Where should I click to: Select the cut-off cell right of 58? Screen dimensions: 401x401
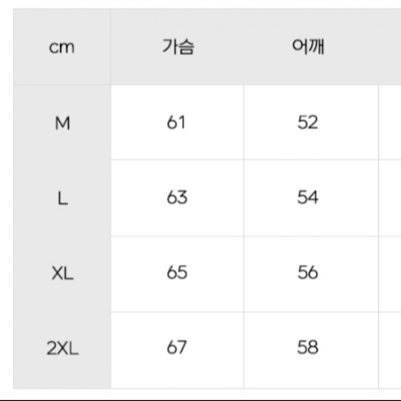[389, 349]
